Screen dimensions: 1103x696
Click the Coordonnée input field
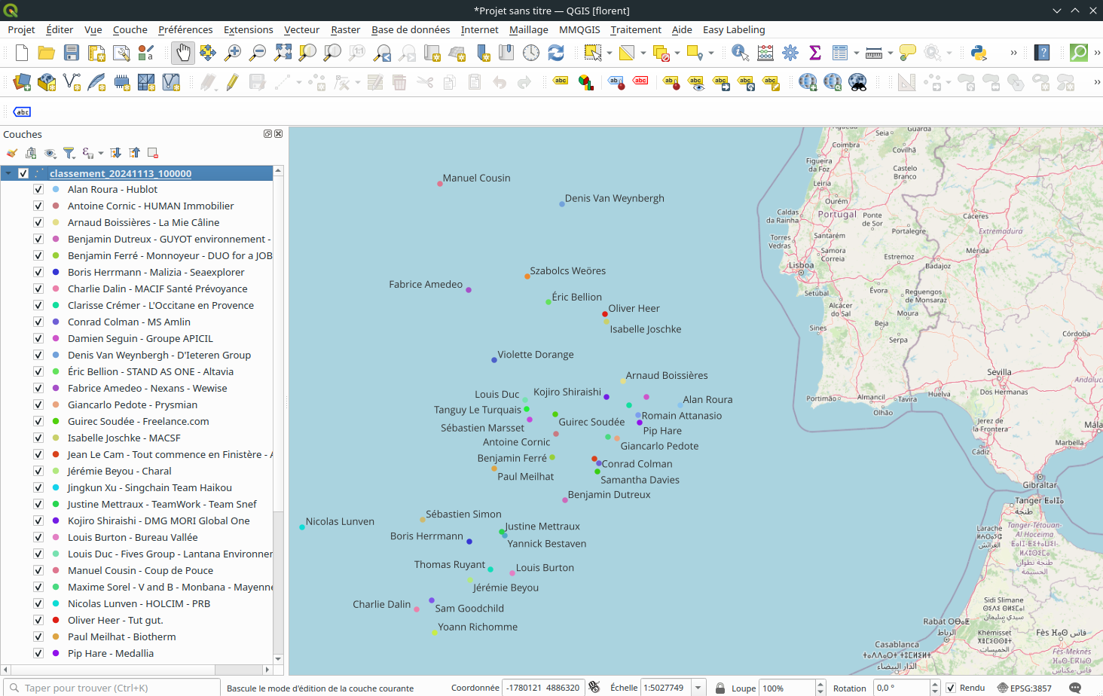click(543, 688)
